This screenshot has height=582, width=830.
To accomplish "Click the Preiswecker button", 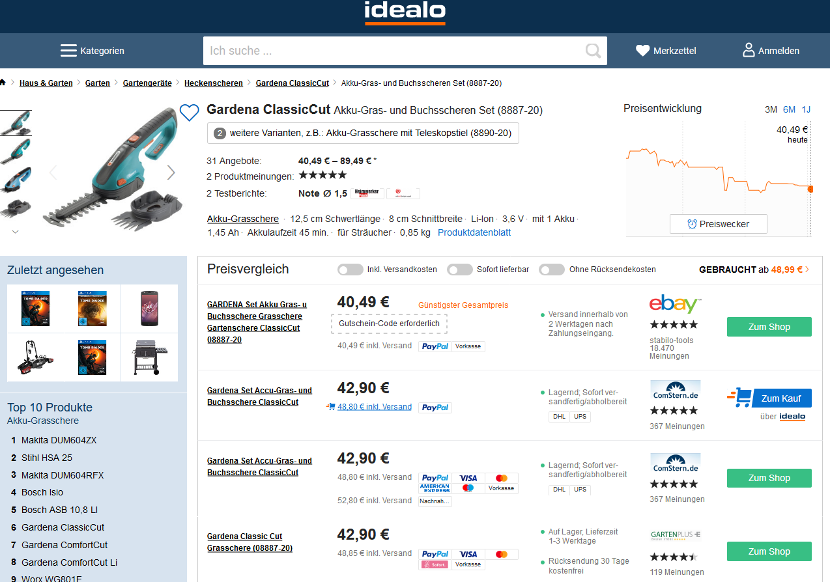I will [718, 224].
